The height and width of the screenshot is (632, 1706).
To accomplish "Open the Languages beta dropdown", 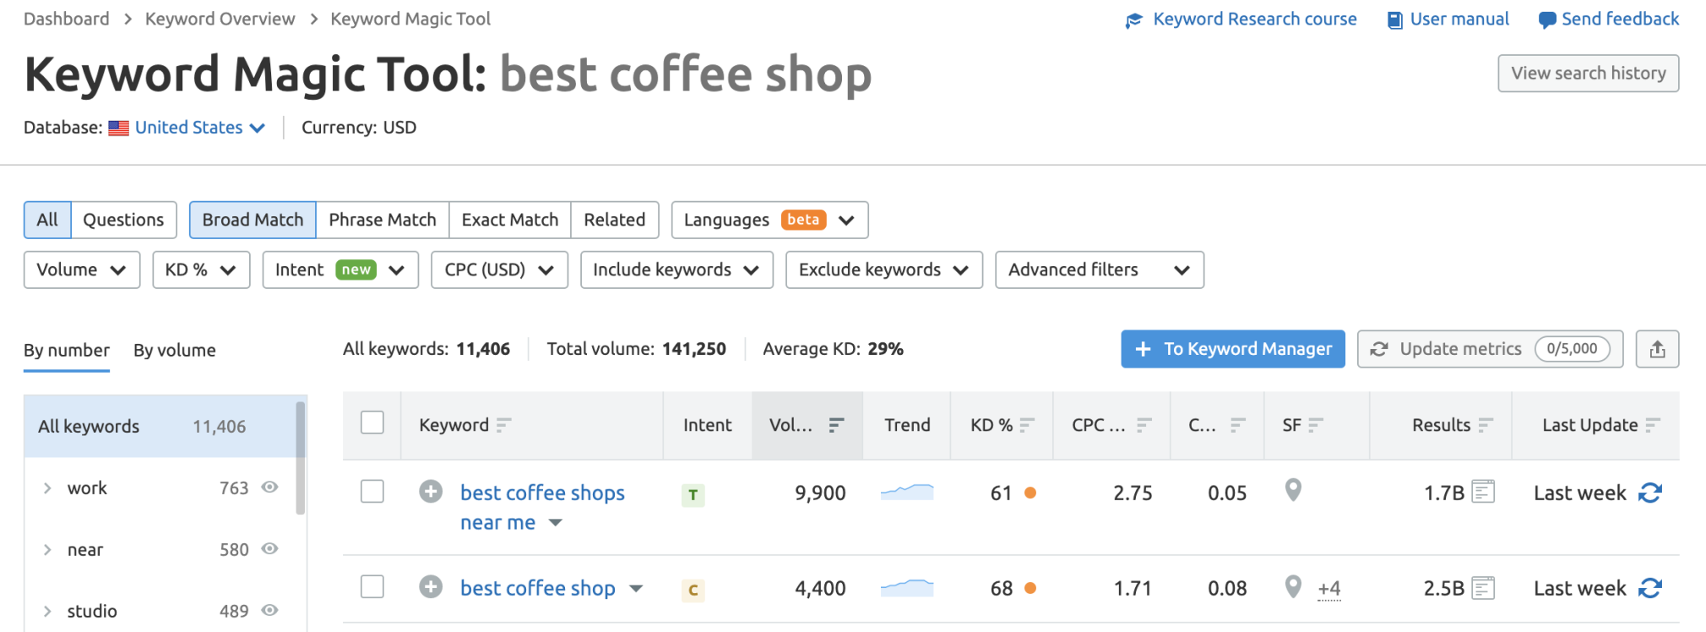I will [x=769, y=220].
